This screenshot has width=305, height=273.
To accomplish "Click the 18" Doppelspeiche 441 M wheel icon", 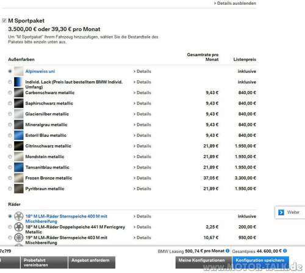I will (x=19, y=227).
